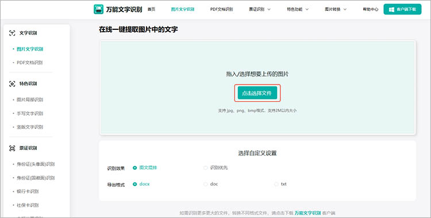Open 手写文字识别 in the sidebar
This screenshot has width=431, height=218.
click(x=30, y=114)
